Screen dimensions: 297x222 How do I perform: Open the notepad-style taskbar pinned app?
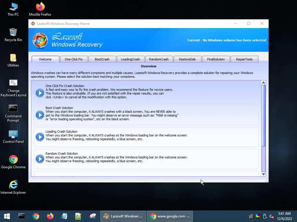coord(64,216)
